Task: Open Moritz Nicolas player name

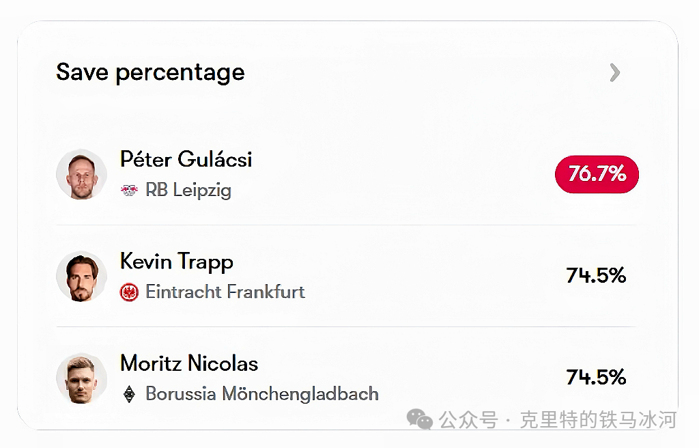Action: coord(189,363)
